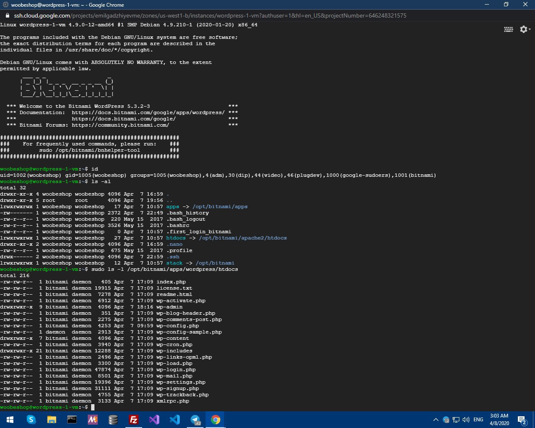Switch to Telegram on the taskbar
535x428 pixels.
click(195, 420)
